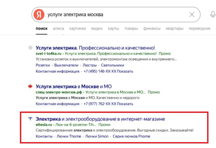The height and width of the screenshot is (148, 216).
Task: Click 'Промо' label of спец-электро-монтаж.рф result
Action: point(154,92)
